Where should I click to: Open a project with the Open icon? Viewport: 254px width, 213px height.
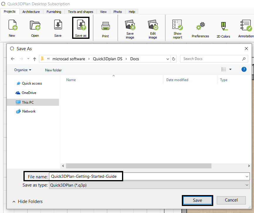[35, 25]
